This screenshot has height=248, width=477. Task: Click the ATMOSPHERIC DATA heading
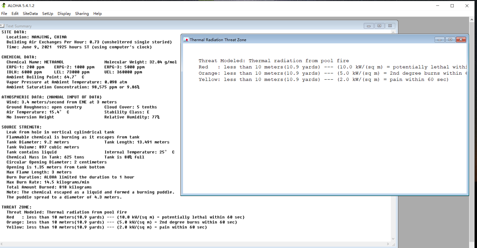pos(52,97)
